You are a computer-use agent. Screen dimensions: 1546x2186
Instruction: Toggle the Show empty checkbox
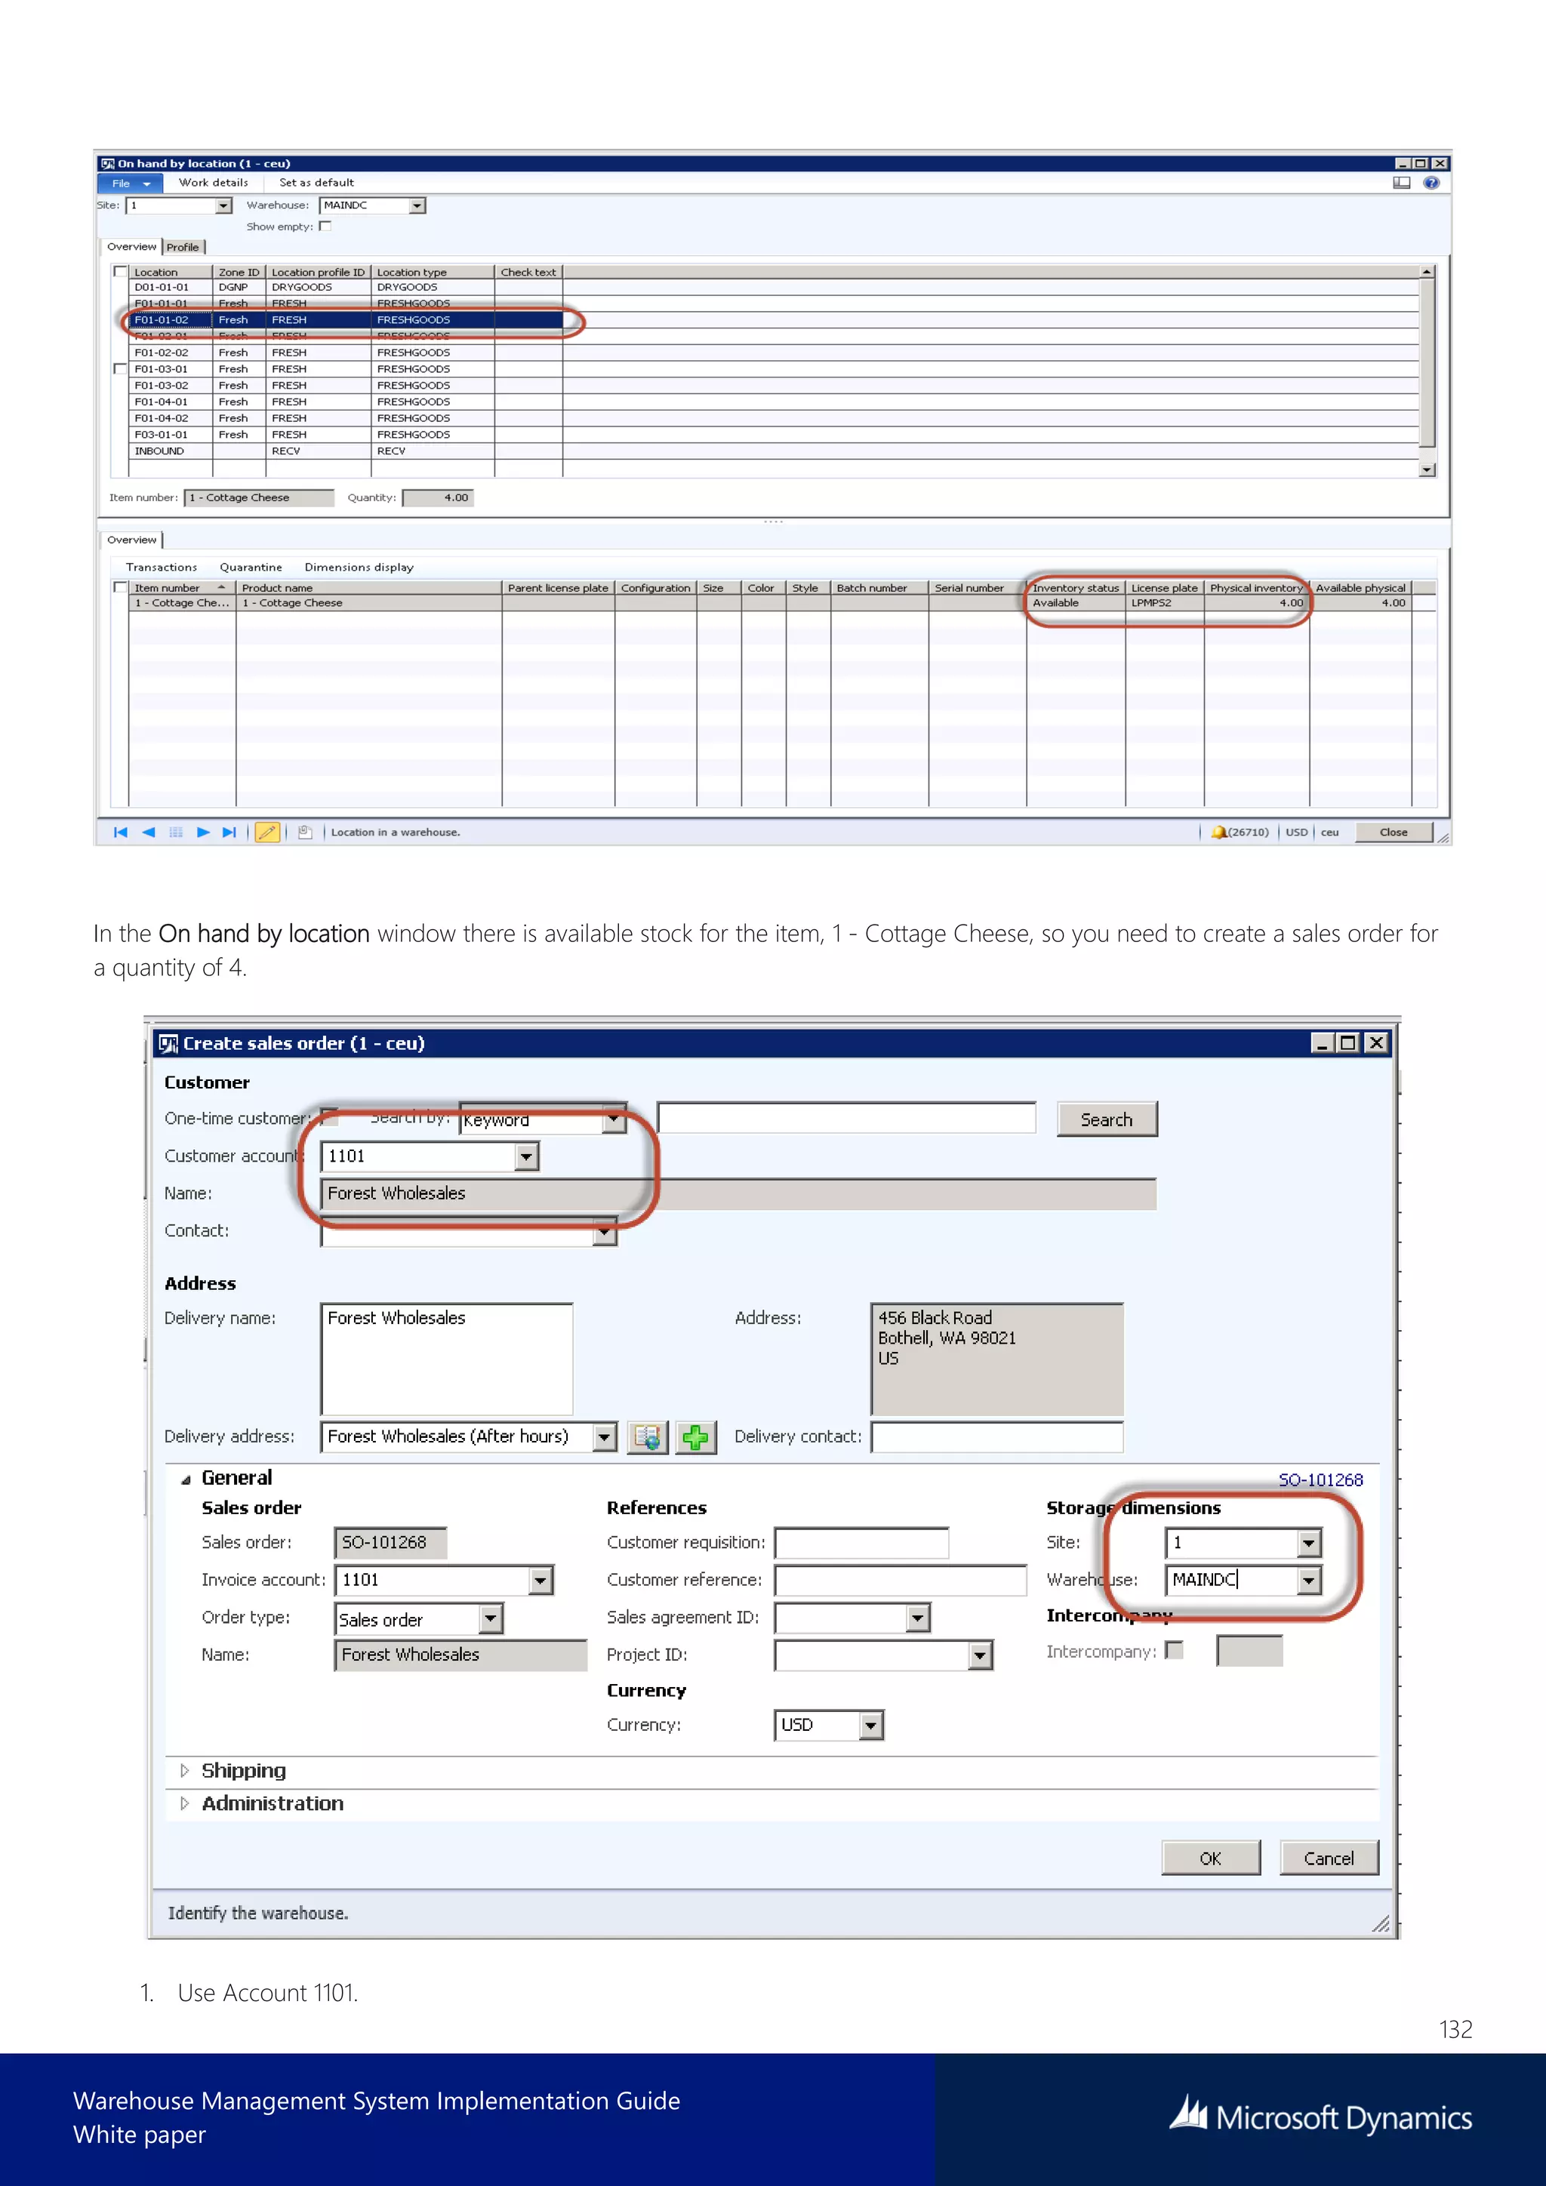[325, 226]
